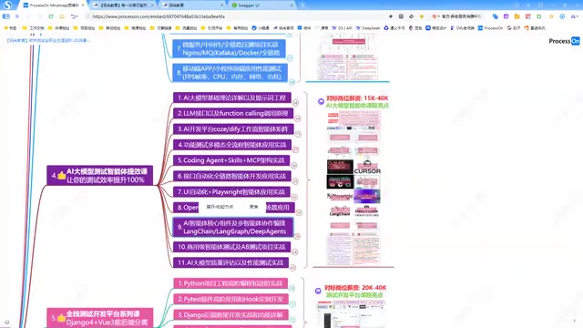Select the LLM function calling node

[233, 113]
